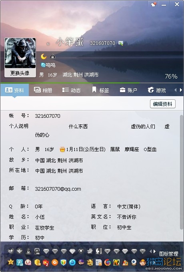
Task: Switch to the 相册 tab
Action: click(43, 90)
